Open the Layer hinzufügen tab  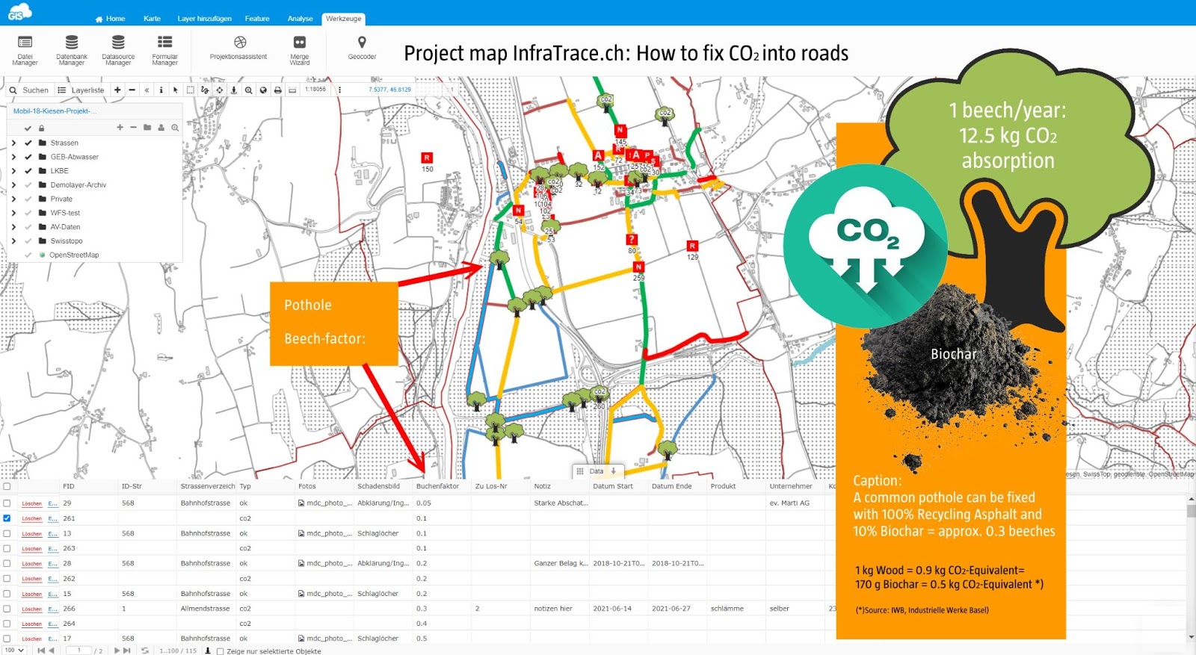pos(204,19)
